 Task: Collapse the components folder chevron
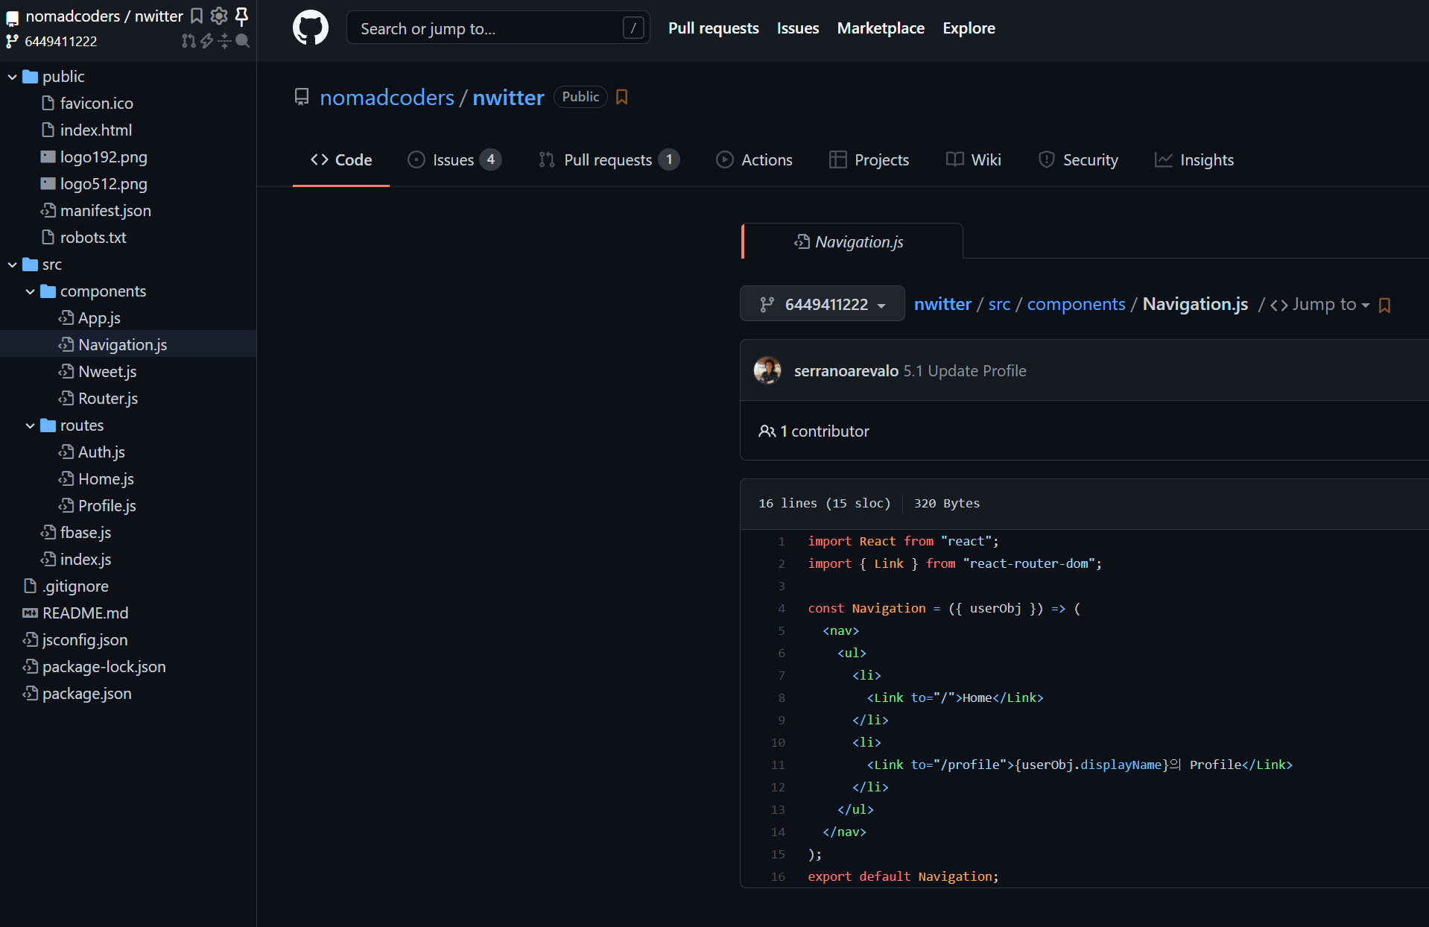[30, 291]
